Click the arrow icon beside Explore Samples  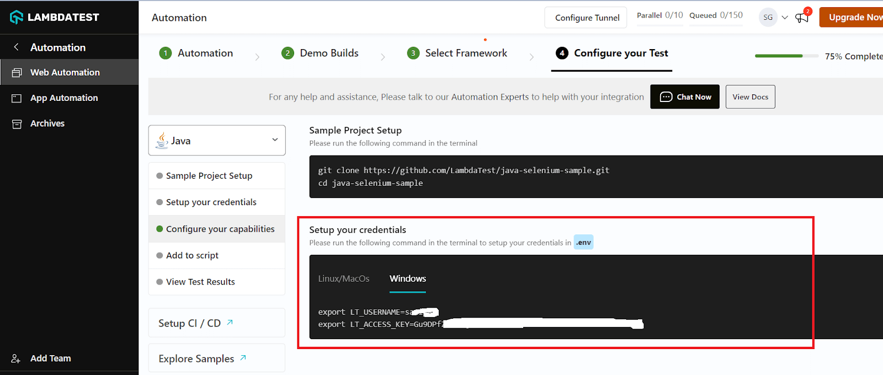tap(243, 357)
